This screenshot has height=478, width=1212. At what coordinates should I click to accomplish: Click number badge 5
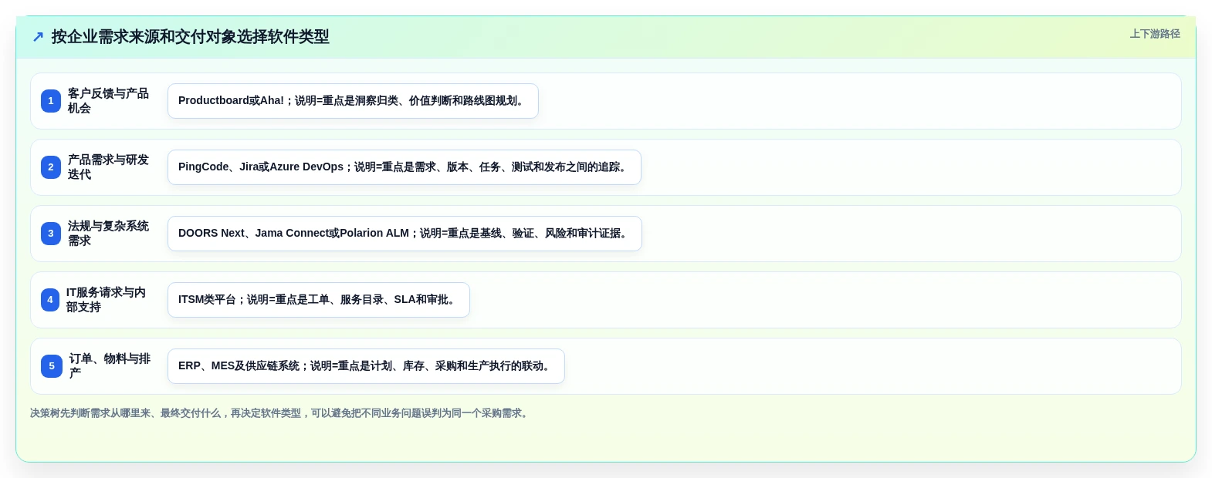(x=52, y=366)
